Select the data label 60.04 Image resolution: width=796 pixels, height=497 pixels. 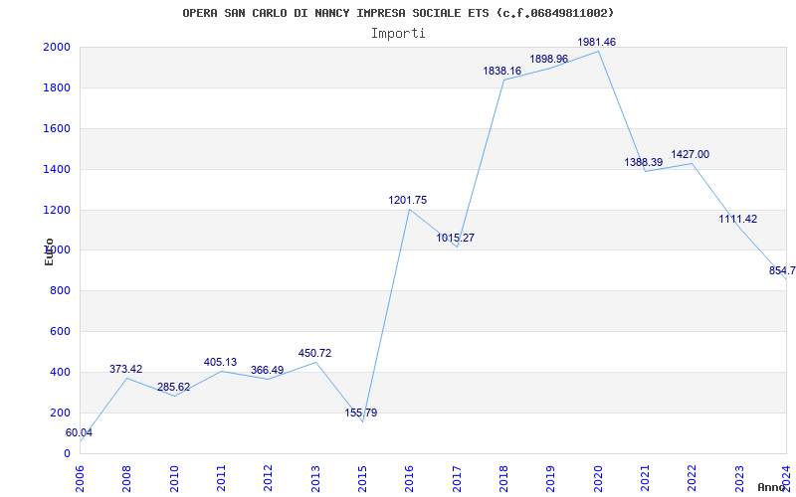[80, 433]
